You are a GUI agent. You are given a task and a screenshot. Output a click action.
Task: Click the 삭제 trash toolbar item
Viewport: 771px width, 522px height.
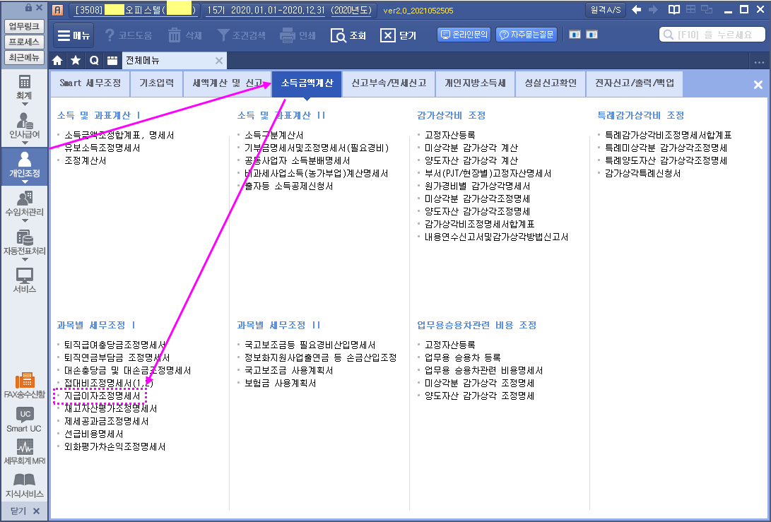[x=185, y=35]
